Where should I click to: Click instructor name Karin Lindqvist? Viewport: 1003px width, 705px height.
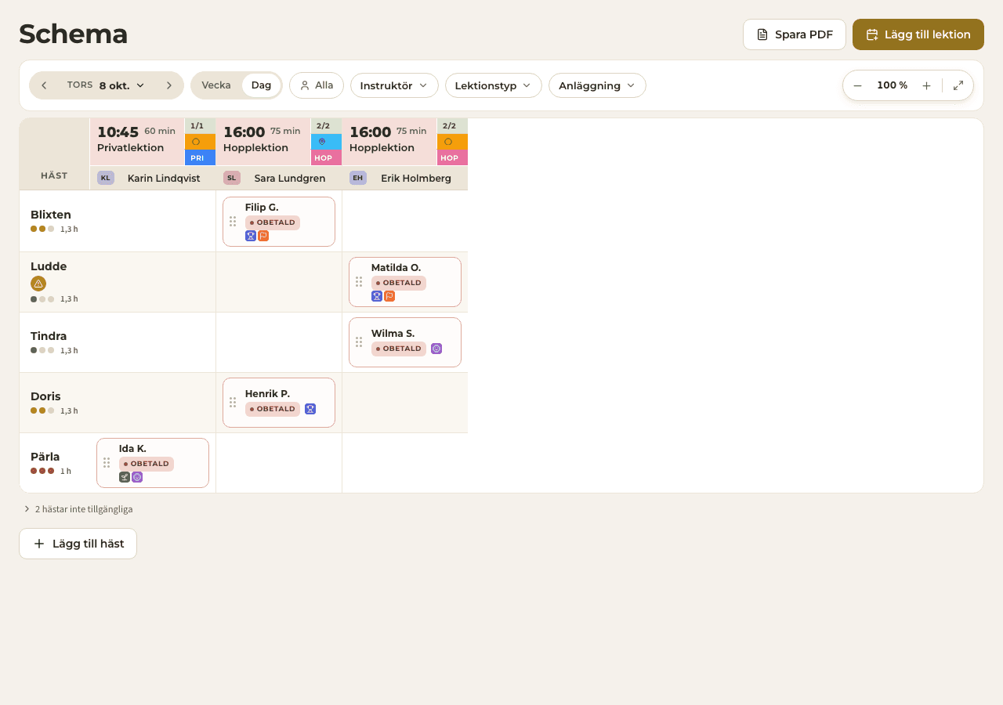[x=164, y=179]
